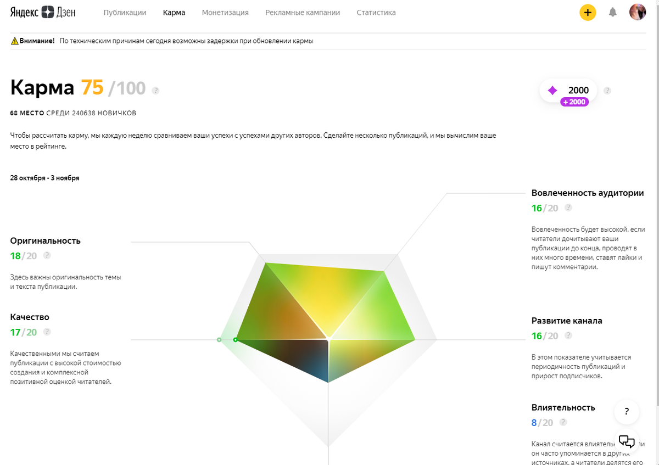Click the help icon next to 2000 points

coord(607,91)
